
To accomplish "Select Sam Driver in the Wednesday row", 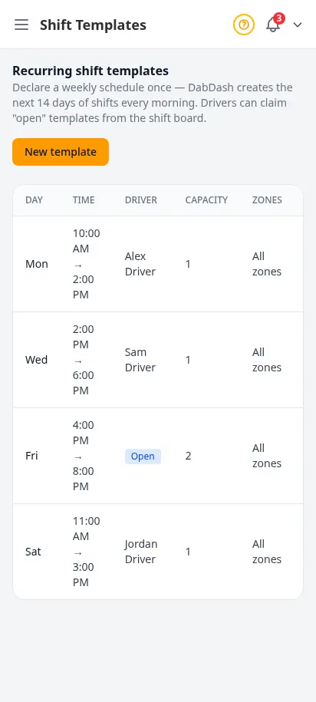I will tap(140, 360).
